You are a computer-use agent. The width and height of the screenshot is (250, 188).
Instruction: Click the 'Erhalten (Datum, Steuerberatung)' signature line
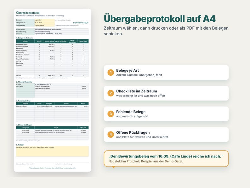click(x=64, y=164)
